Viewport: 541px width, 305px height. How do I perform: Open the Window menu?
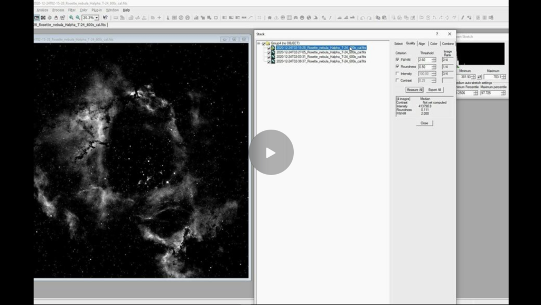click(112, 11)
